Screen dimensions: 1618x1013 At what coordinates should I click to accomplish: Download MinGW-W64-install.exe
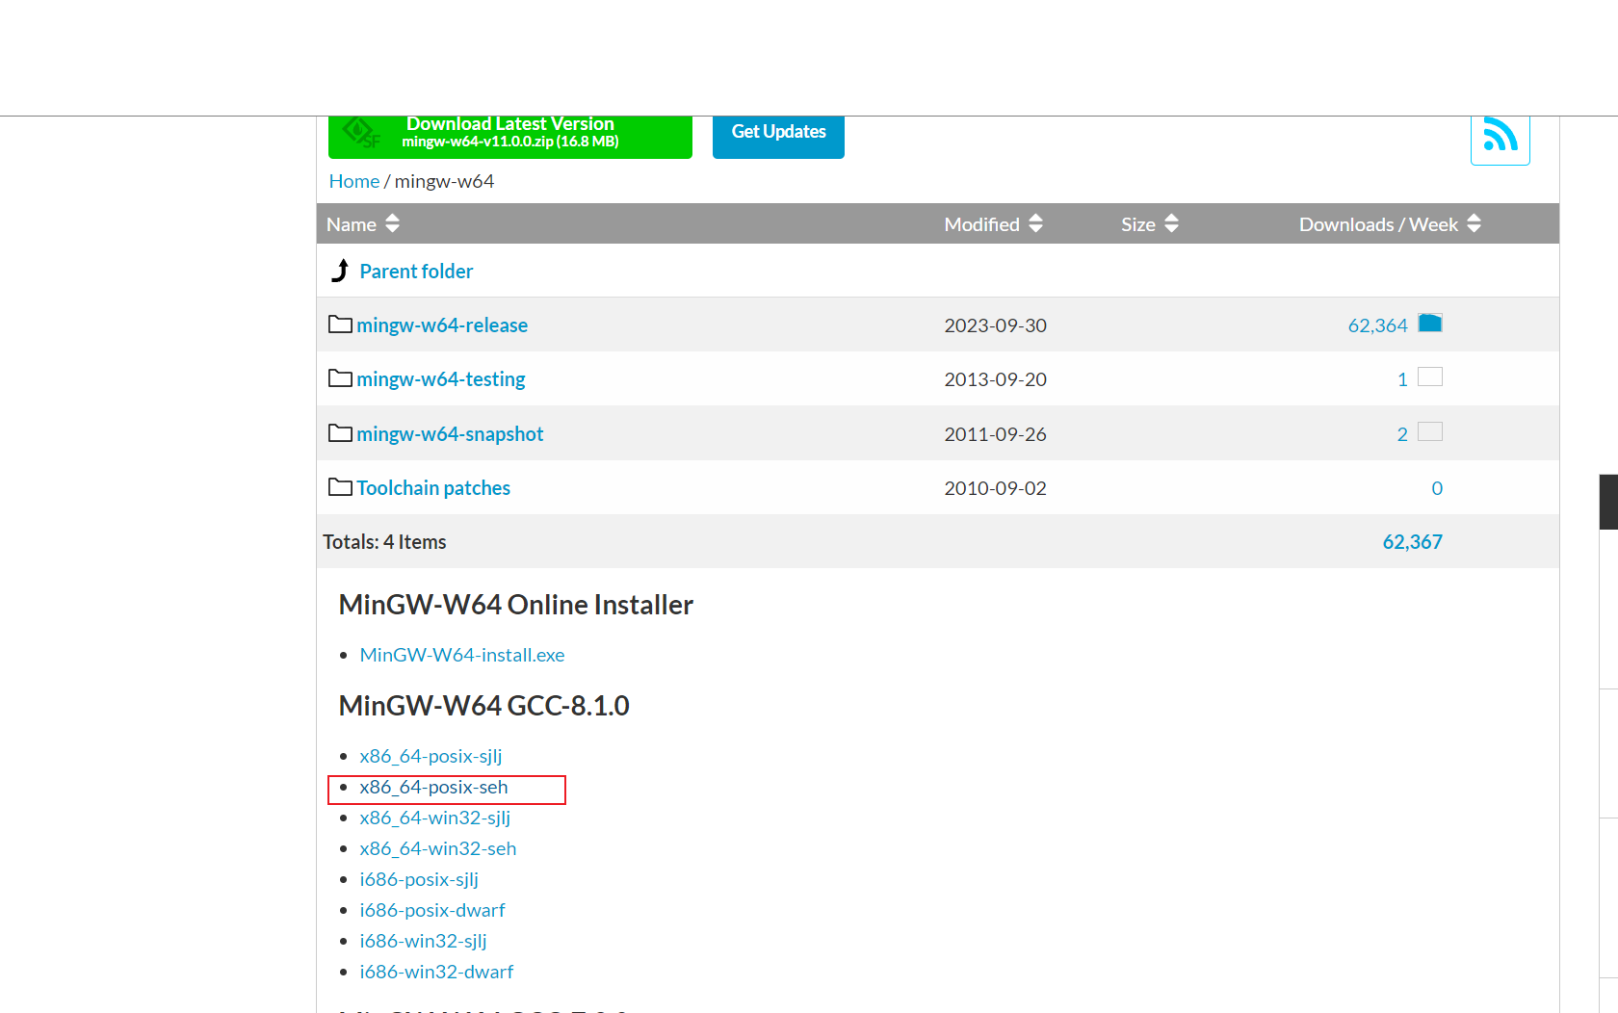pos(462,655)
